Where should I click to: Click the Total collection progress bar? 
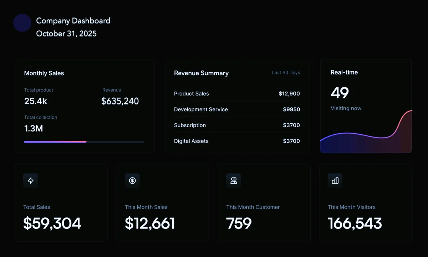coord(84,142)
